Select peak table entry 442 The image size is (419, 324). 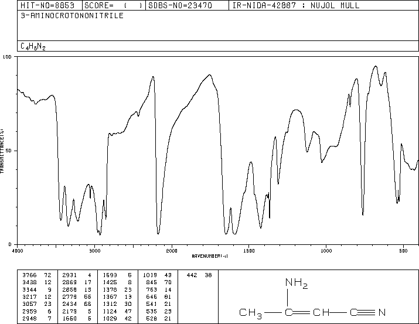click(199, 275)
